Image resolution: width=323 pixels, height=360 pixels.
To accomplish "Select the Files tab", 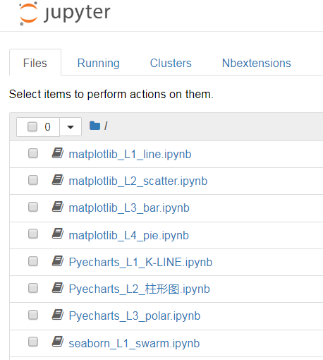I will (x=35, y=63).
